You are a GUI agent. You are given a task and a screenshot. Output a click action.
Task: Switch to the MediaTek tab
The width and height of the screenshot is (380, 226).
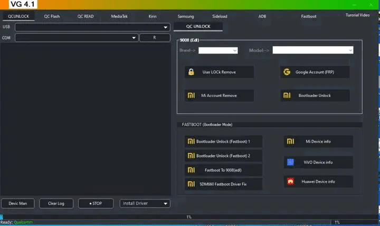pyautogui.click(x=119, y=16)
